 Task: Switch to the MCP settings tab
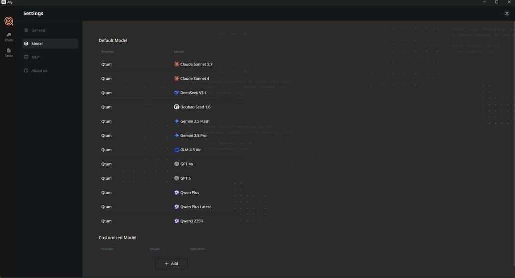[50, 57]
